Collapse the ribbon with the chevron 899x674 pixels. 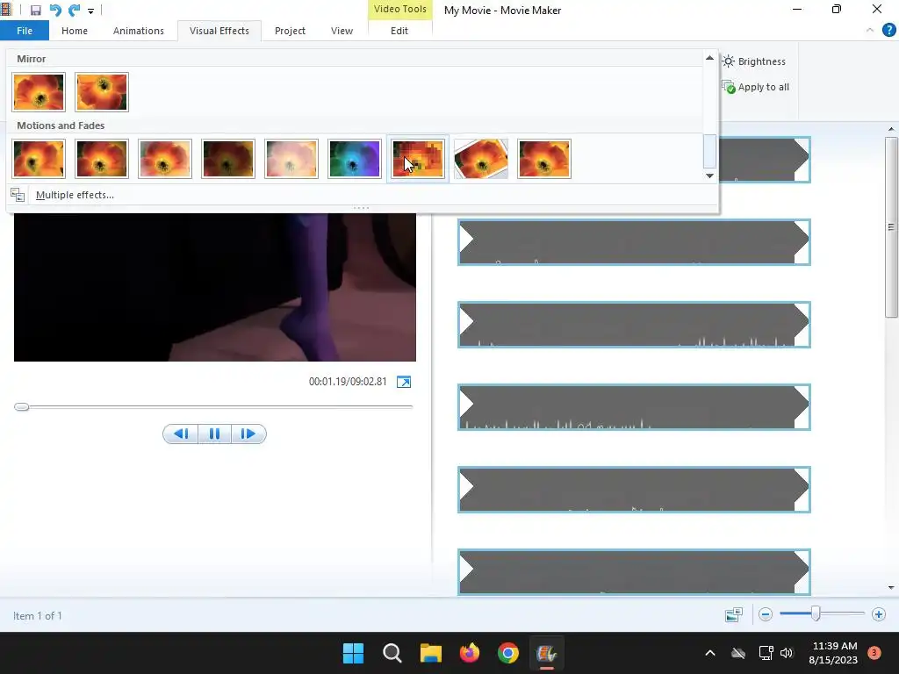[870, 30]
